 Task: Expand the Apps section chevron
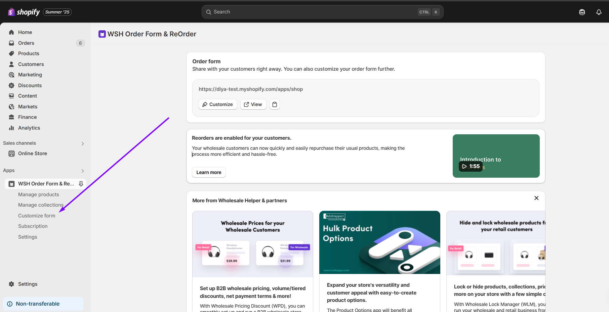pyautogui.click(x=83, y=171)
